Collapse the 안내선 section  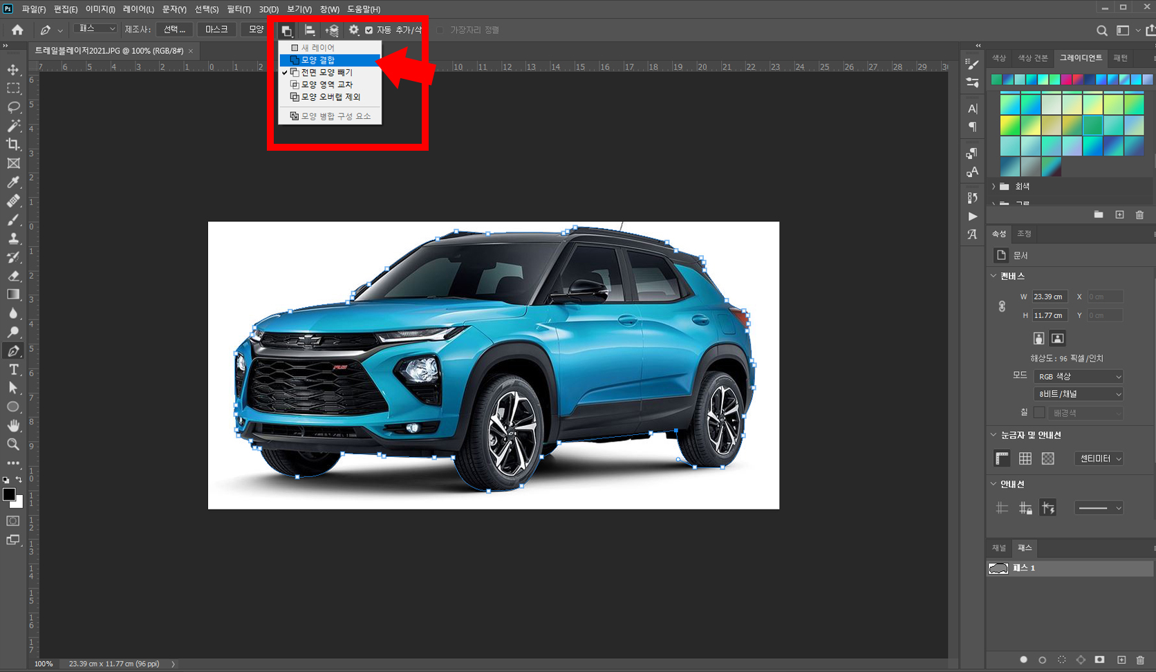994,484
